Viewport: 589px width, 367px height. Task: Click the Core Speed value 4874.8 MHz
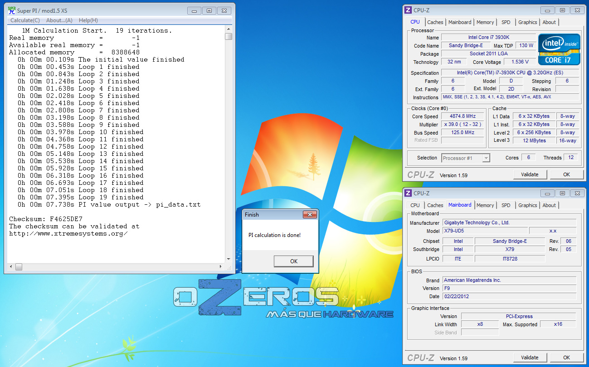tap(462, 116)
